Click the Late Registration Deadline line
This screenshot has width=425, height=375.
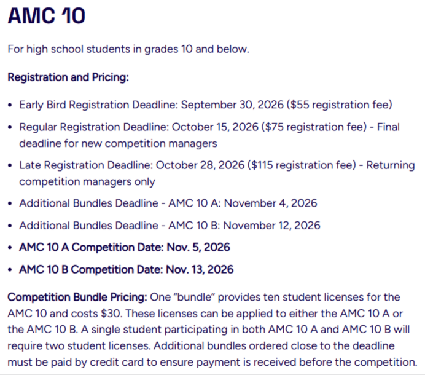[217, 173]
